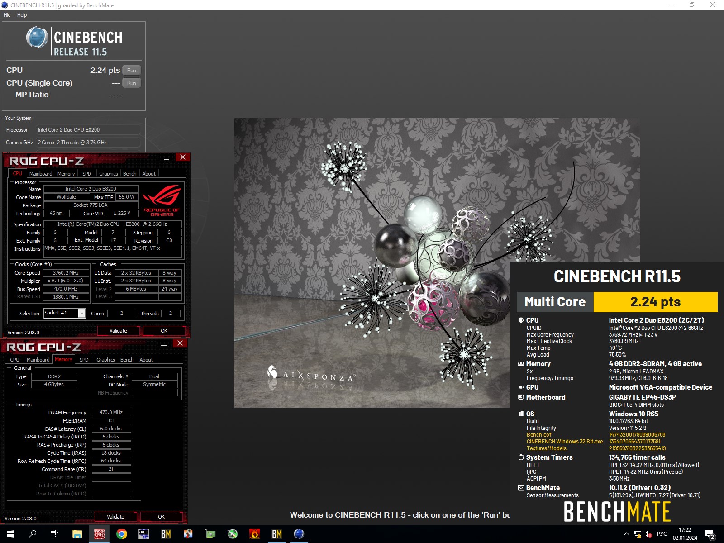Close the upper ROG CPU-Z window
This screenshot has width=724, height=543.
pos(183,157)
